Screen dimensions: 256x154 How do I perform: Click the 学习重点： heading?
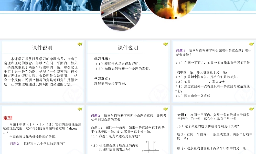coord(102,79)
